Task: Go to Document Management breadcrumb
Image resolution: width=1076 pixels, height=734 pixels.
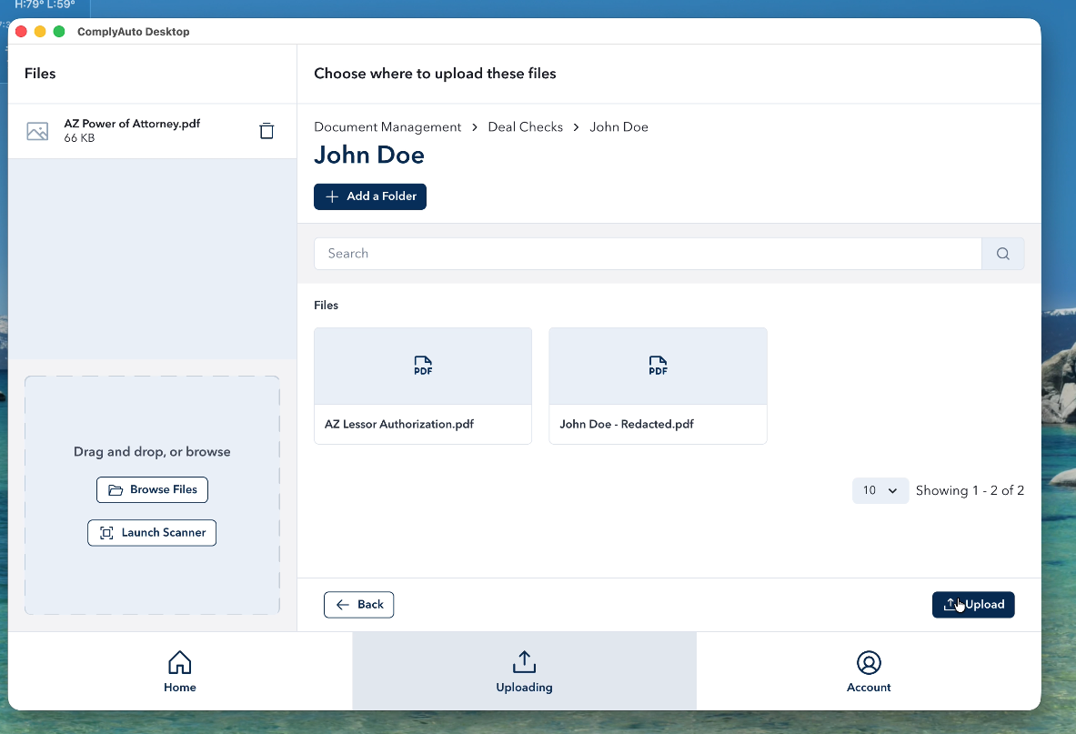Action: 387,127
